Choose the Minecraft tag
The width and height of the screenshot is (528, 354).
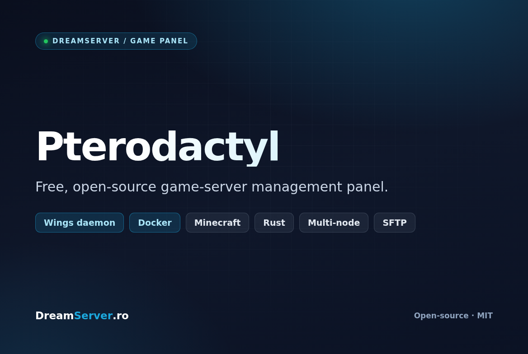pyautogui.click(x=217, y=223)
